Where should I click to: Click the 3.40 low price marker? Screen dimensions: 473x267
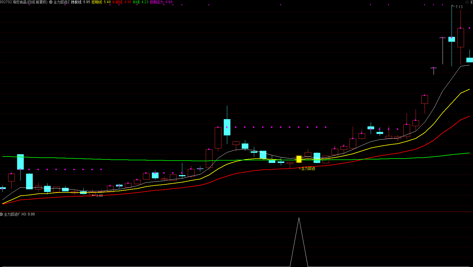tap(99, 196)
